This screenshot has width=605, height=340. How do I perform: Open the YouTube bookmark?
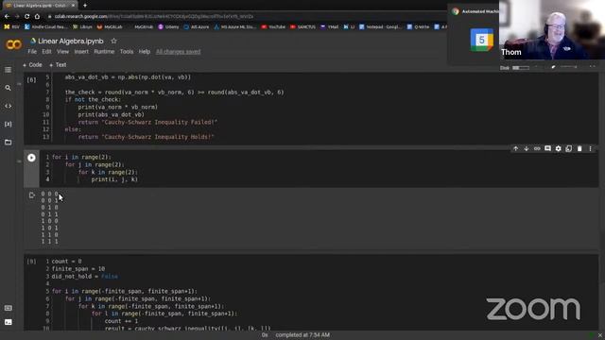click(273, 27)
